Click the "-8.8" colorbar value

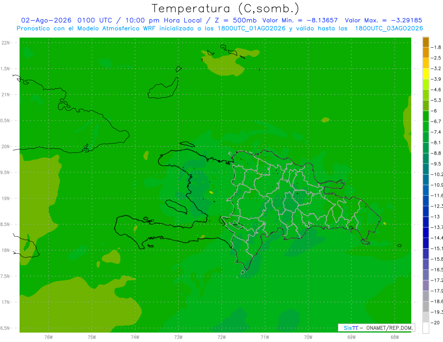pos(436,153)
